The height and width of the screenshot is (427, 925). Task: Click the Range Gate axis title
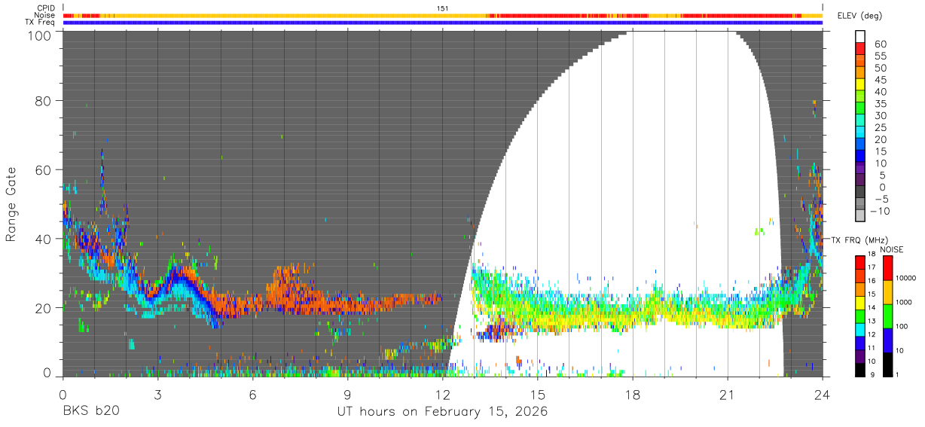point(11,203)
